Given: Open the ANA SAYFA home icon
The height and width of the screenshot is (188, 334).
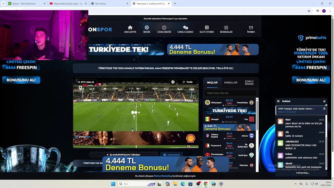Looking at the screenshot, I should pyautogui.click(x=130, y=27).
